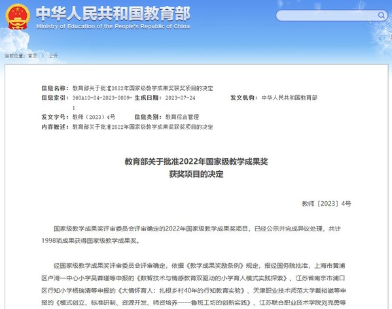Click the line mentioning 大情怀育人
This screenshot has width=392, height=309.
[x=194, y=291]
